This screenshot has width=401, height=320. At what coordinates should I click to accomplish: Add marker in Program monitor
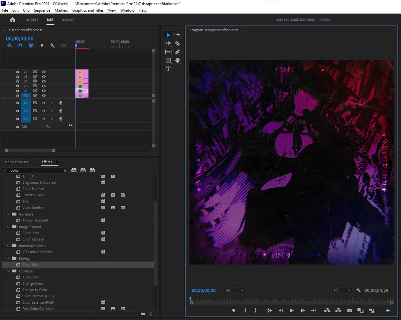click(x=234, y=310)
